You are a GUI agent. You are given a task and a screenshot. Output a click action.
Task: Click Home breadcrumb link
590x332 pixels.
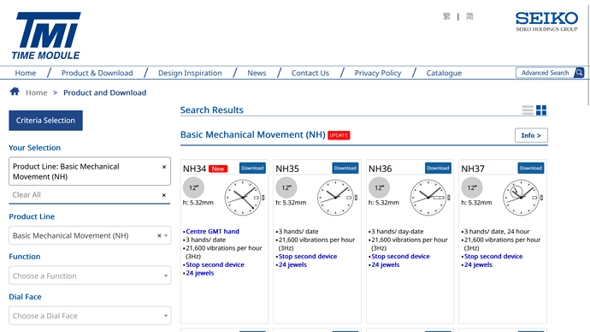(x=37, y=92)
